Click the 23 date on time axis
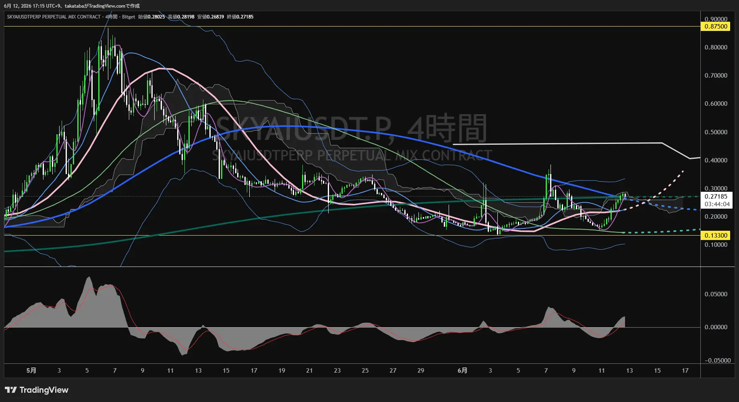This screenshot has width=739, height=402. [x=337, y=371]
